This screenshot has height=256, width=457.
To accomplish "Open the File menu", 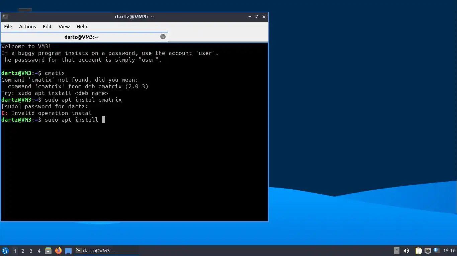I will coord(8,27).
